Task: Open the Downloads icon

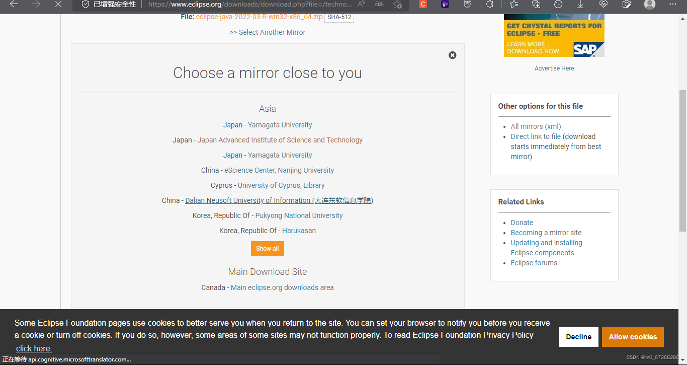Action: (580, 5)
